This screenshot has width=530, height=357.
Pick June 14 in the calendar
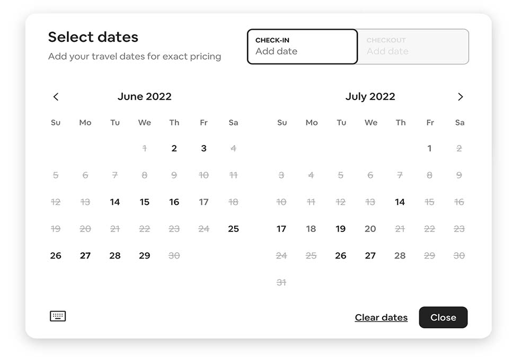115,202
